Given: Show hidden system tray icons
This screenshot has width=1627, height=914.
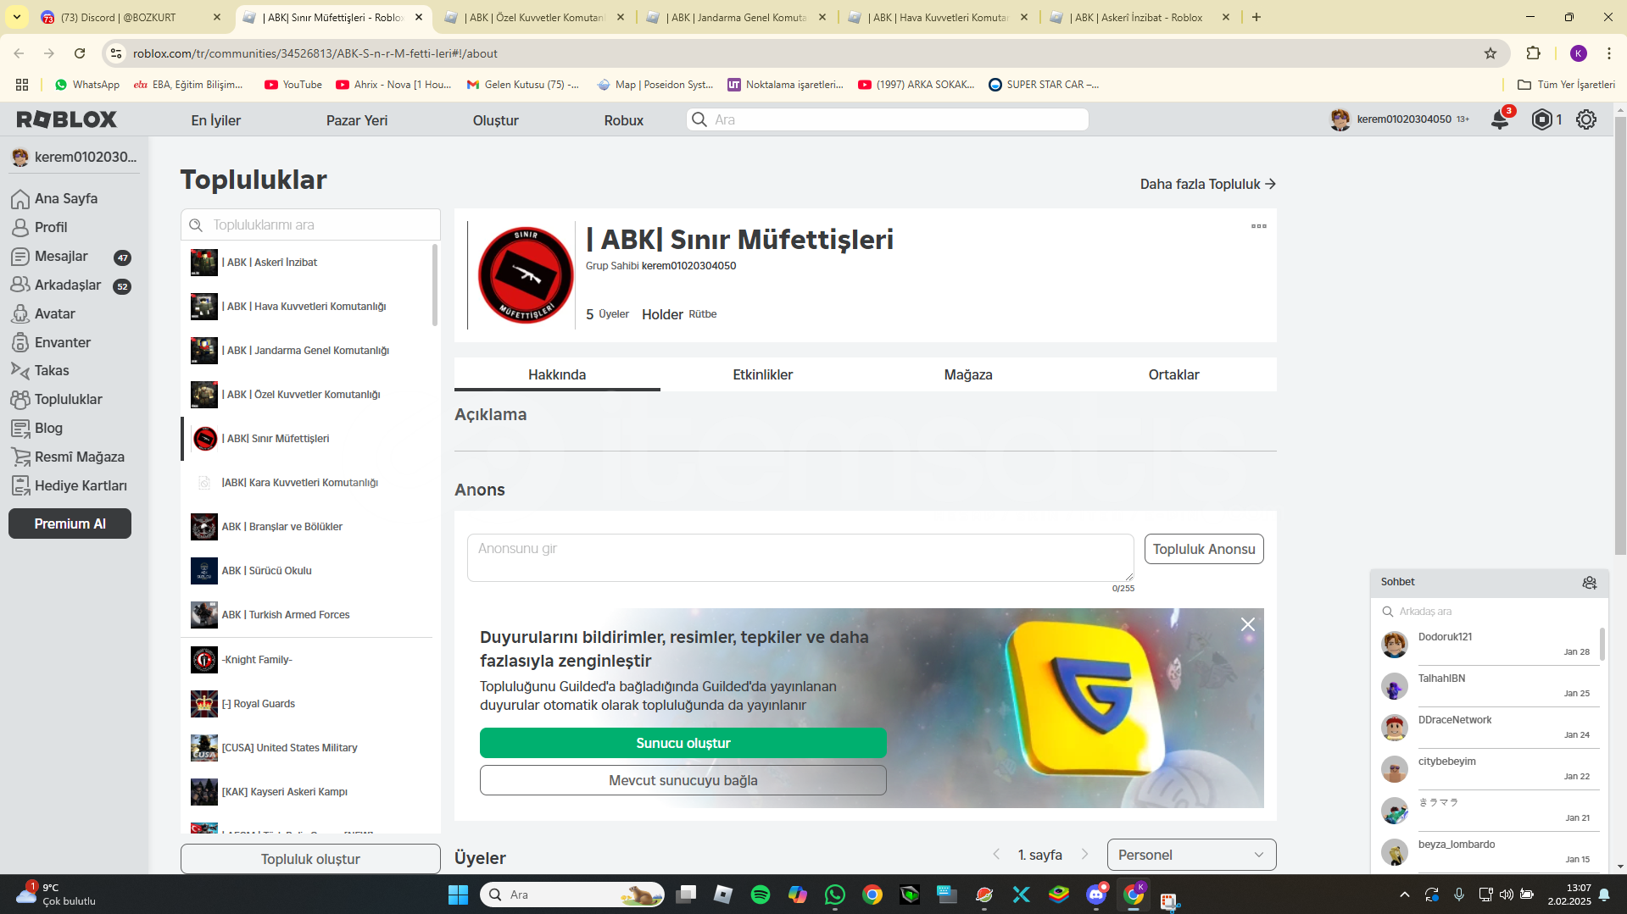Looking at the screenshot, I should [1405, 895].
